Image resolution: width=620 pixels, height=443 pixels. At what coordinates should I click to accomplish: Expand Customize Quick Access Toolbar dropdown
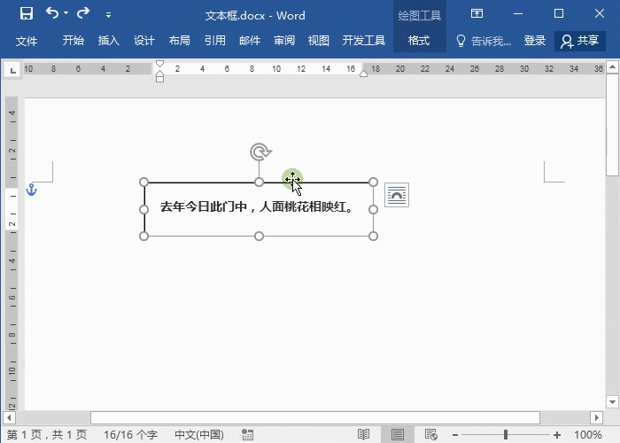click(x=108, y=15)
